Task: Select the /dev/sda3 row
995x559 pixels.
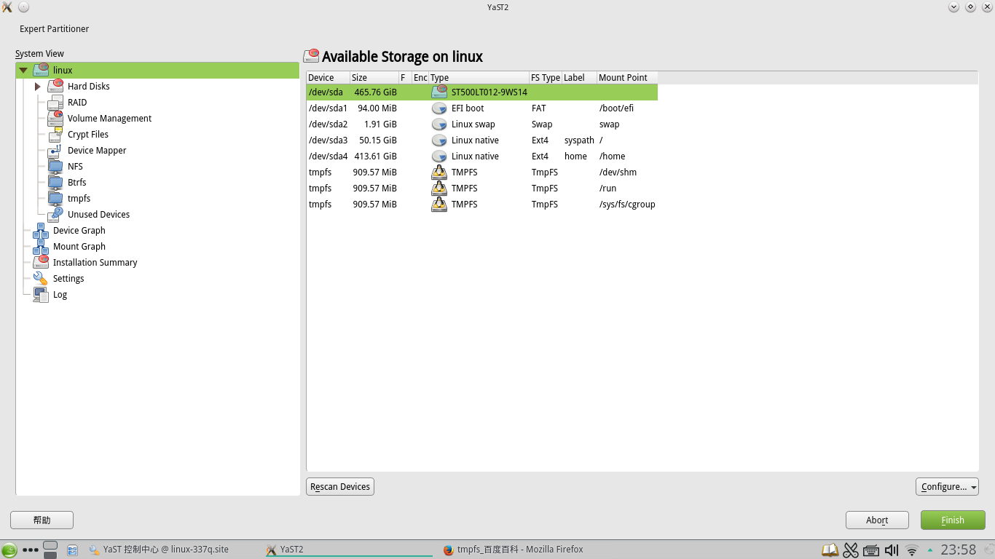Action: point(482,140)
